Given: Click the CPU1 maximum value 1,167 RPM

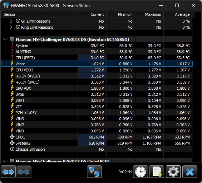Looking at the screenshot, I should click(x=152, y=137).
